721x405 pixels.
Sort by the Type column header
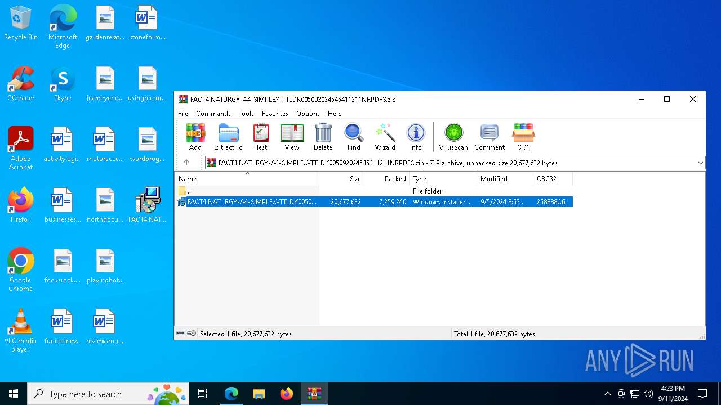pyautogui.click(x=443, y=179)
